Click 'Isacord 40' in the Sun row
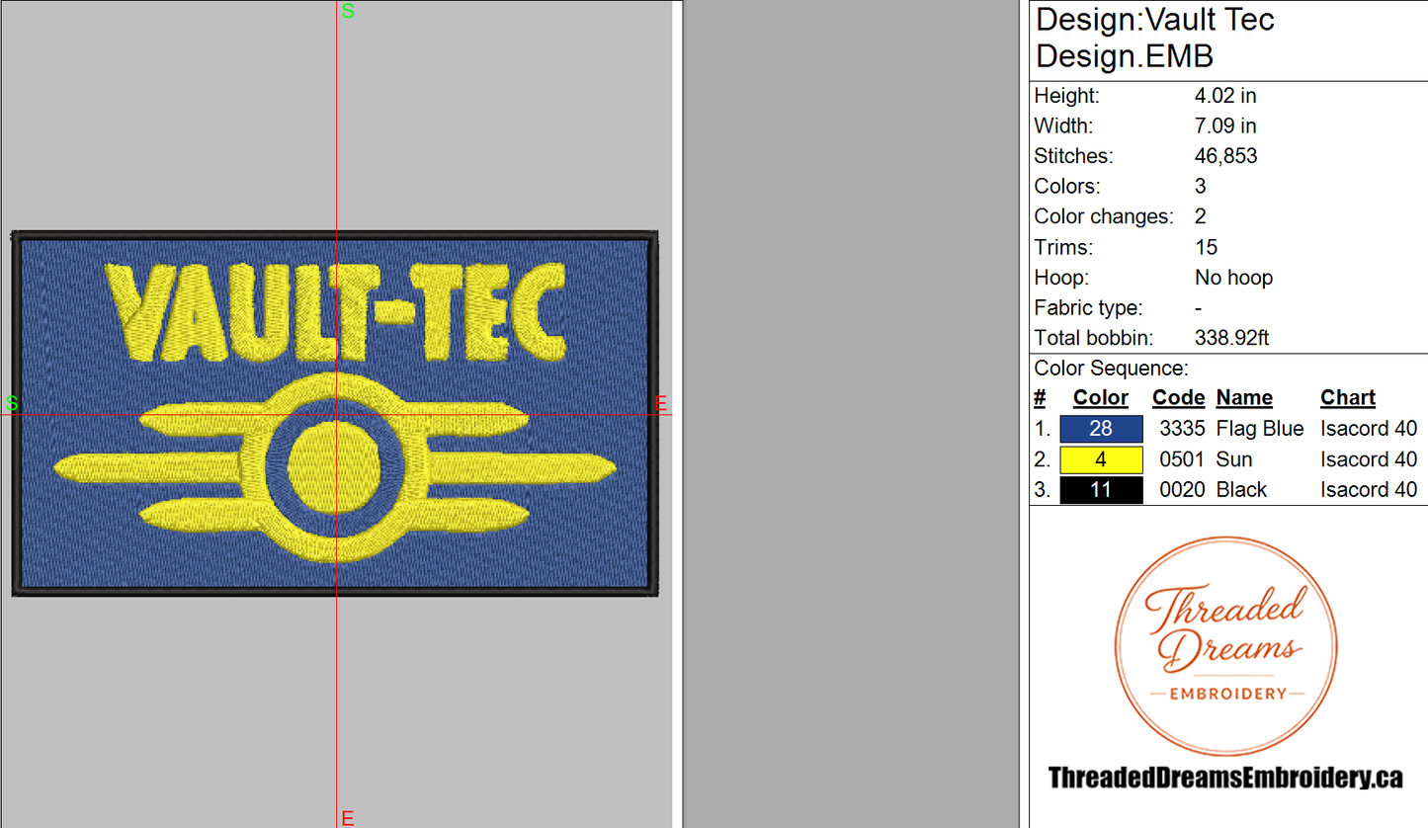The height and width of the screenshot is (828, 1428). pyautogui.click(x=1369, y=459)
